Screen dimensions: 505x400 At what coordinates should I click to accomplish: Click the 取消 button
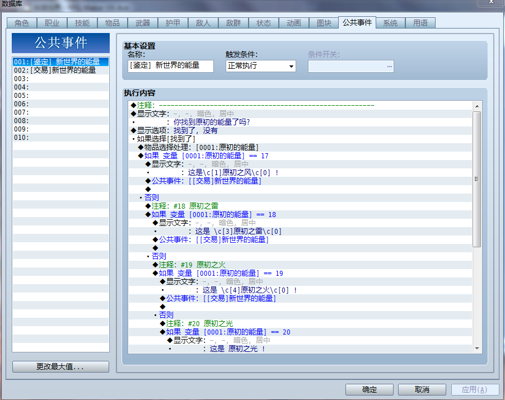422,389
